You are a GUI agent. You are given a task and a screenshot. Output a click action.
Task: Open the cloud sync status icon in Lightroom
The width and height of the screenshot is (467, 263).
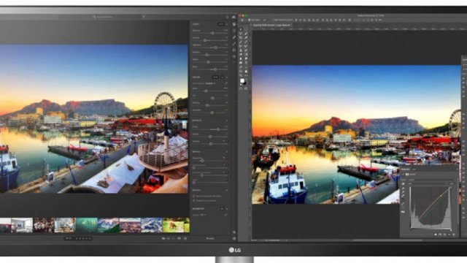tap(233, 17)
